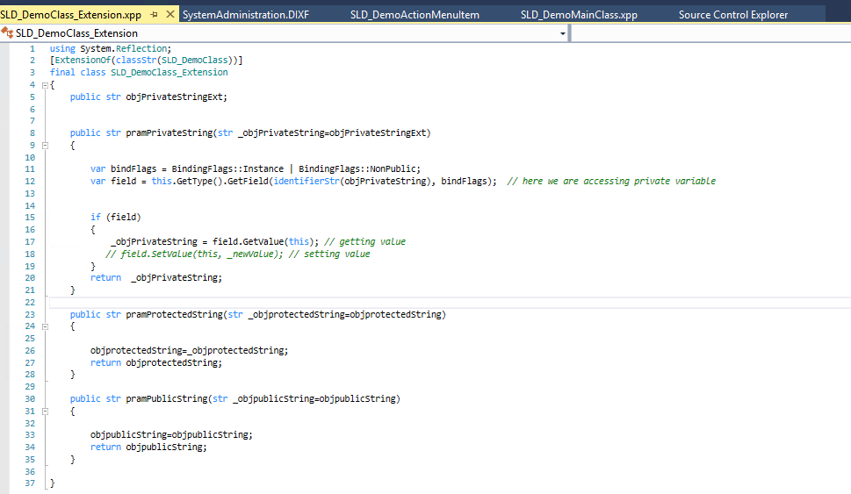
Task: Place cursor on empty line 22
Action: tap(450, 302)
